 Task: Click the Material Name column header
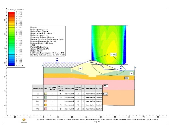coord(38,88)
